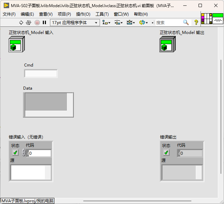Click the VI icon at top right
The image size is (224, 204).
(x=218, y=19)
